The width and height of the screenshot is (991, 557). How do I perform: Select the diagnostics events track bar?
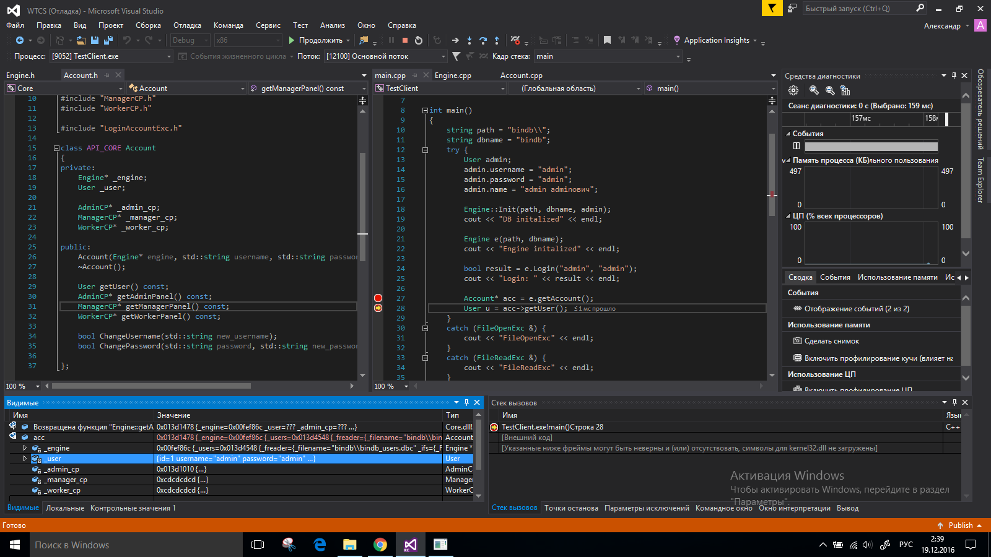tap(871, 147)
